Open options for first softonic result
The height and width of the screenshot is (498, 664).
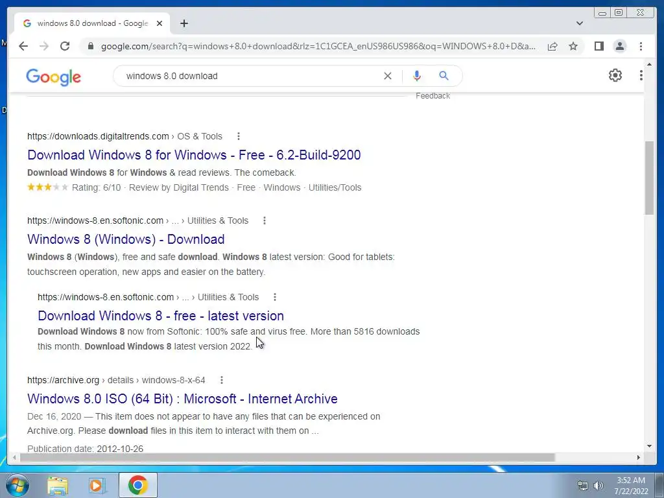265,220
